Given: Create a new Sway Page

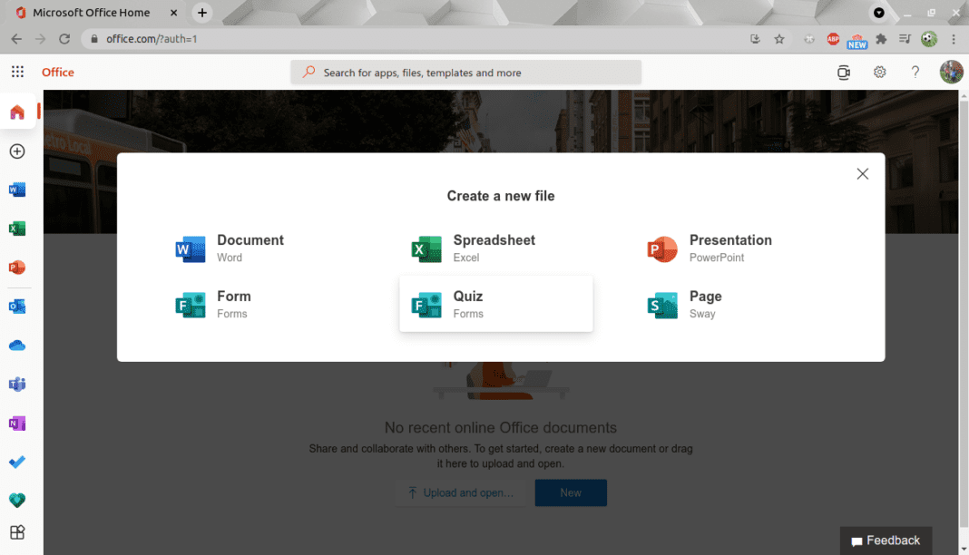Looking at the screenshot, I should tap(706, 303).
